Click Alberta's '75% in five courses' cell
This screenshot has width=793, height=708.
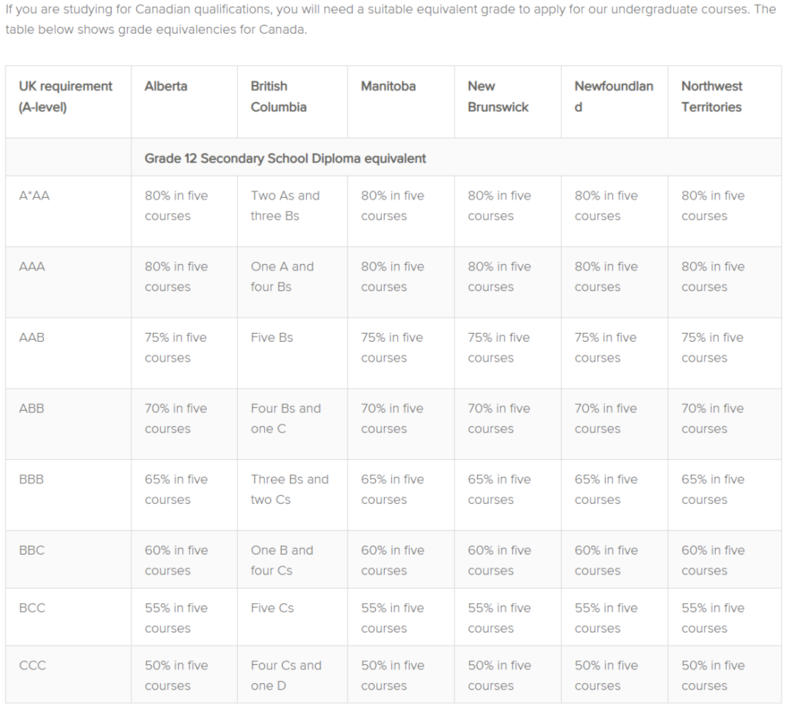[184, 353]
